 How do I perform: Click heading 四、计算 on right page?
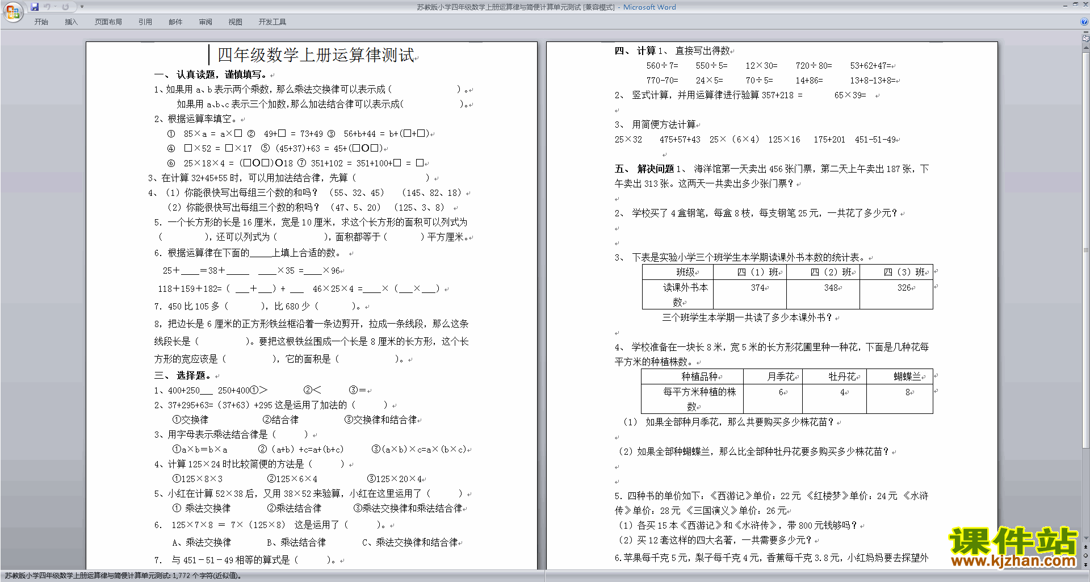pyautogui.click(x=635, y=51)
